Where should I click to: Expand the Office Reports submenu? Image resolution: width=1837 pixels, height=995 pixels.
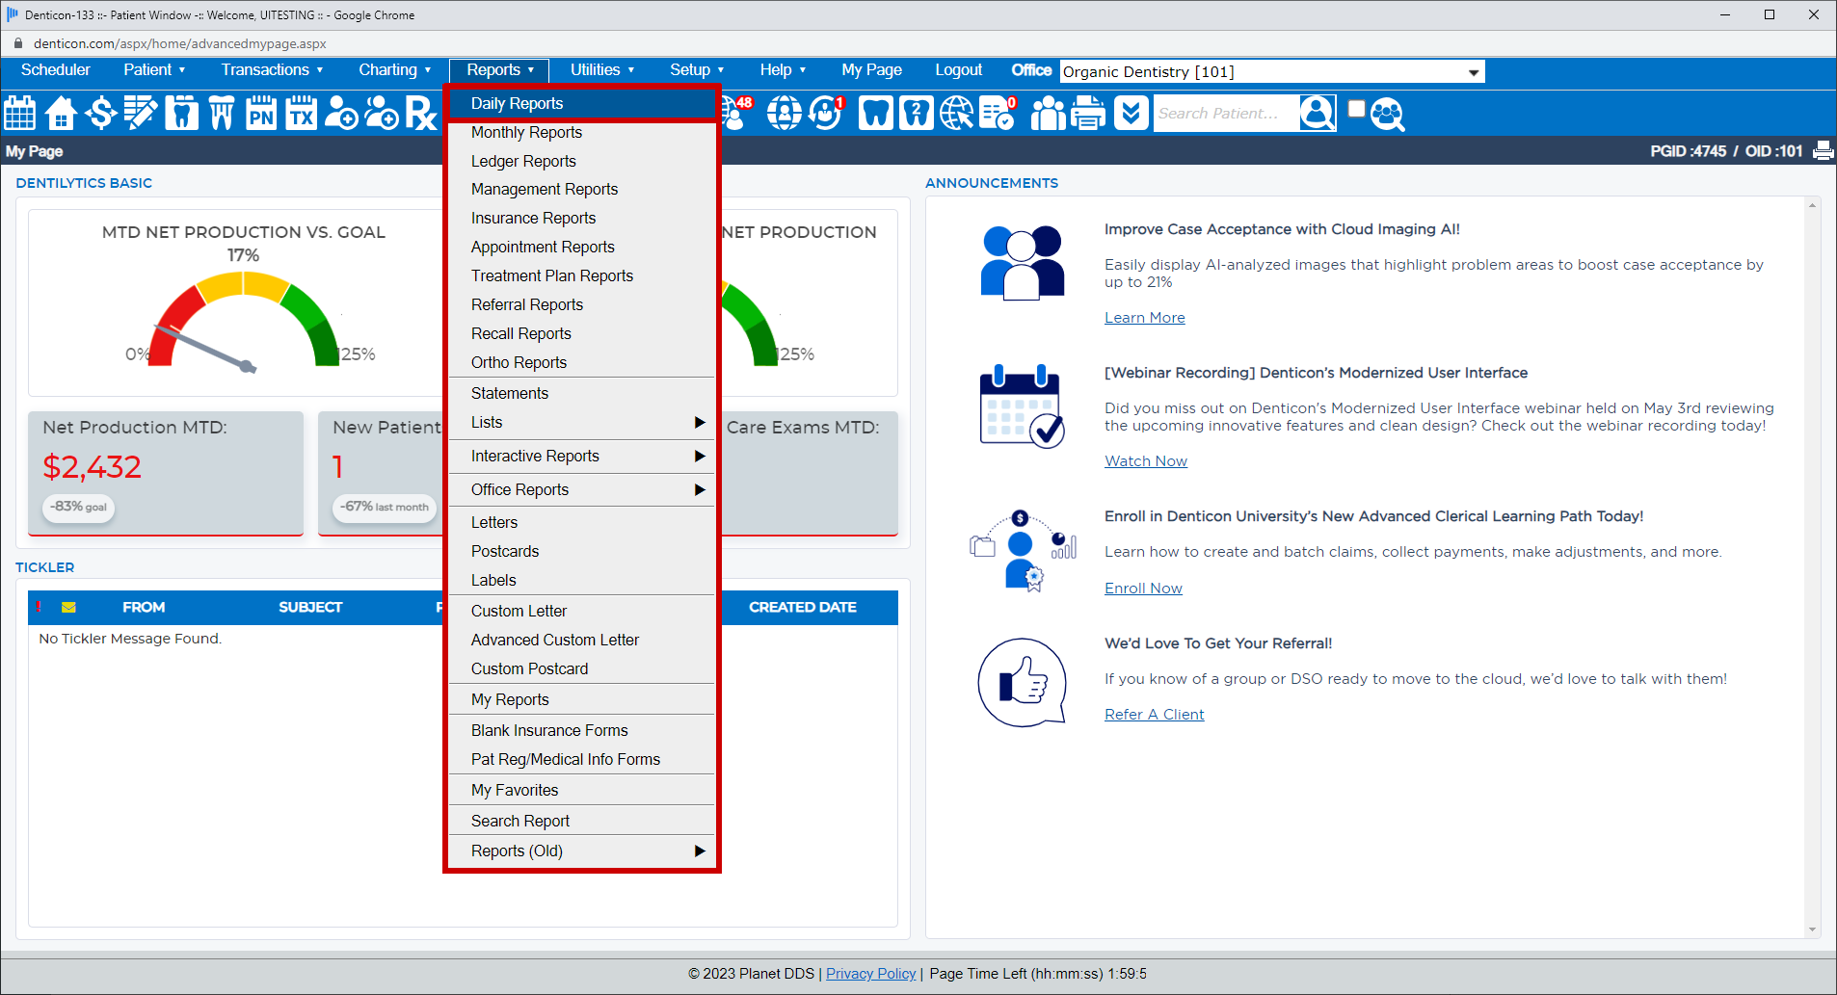tap(581, 489)
